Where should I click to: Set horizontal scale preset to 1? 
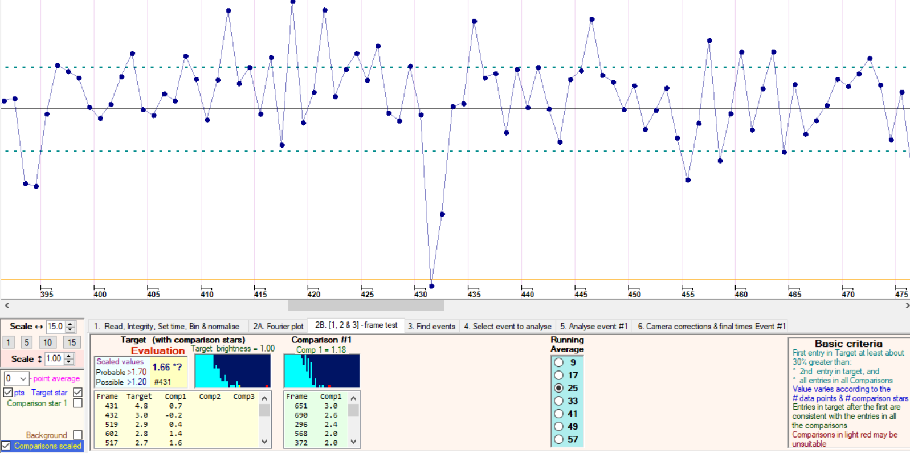pos(9,342)
